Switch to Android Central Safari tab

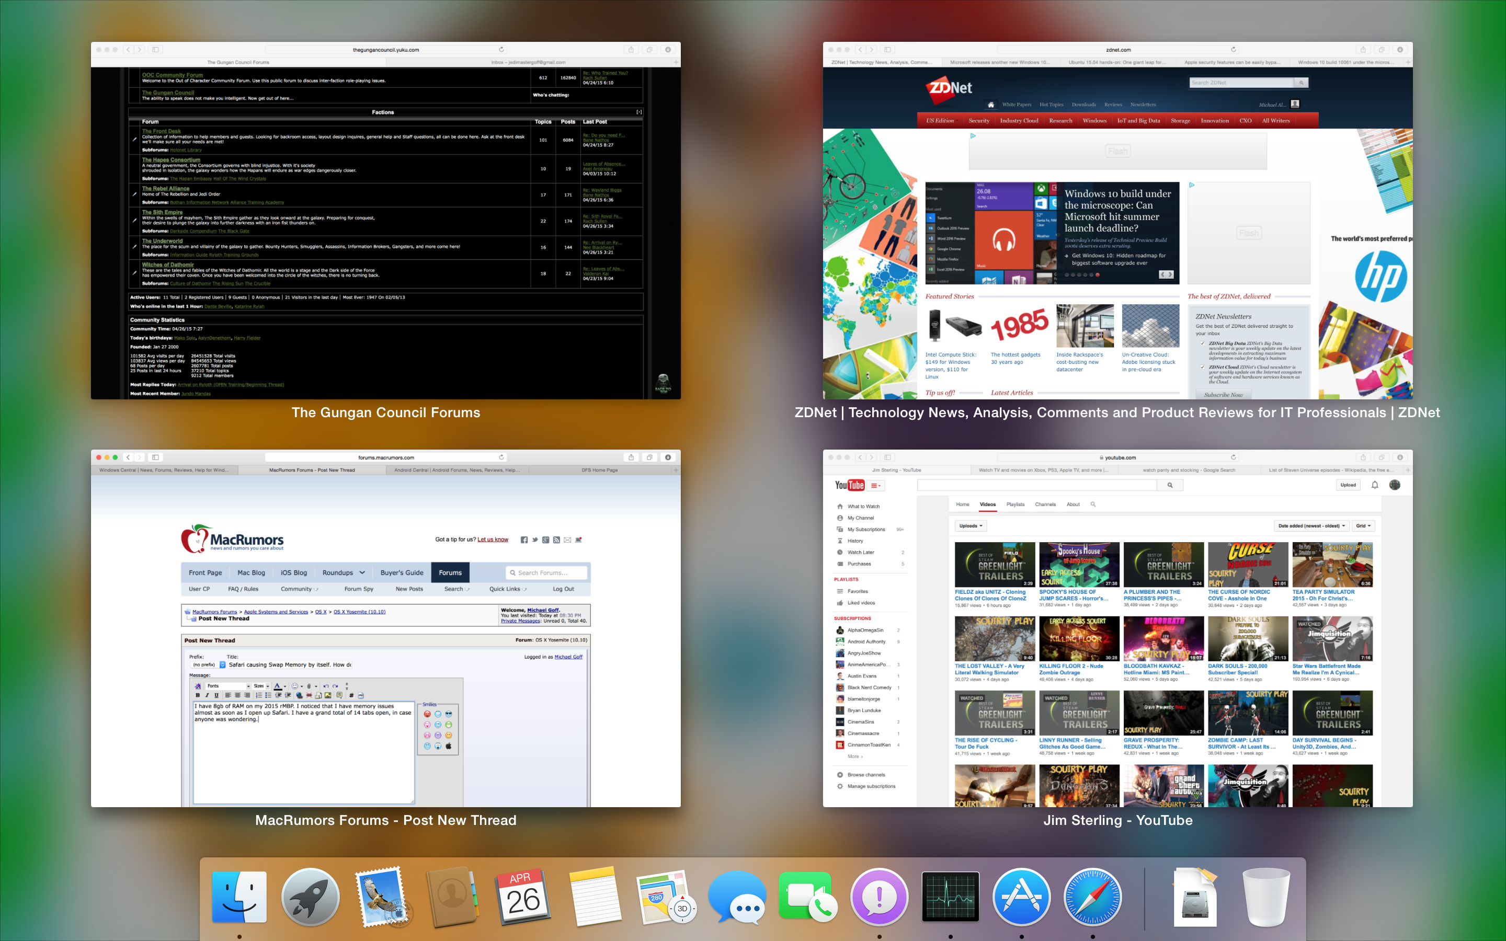tap(457, 470)
